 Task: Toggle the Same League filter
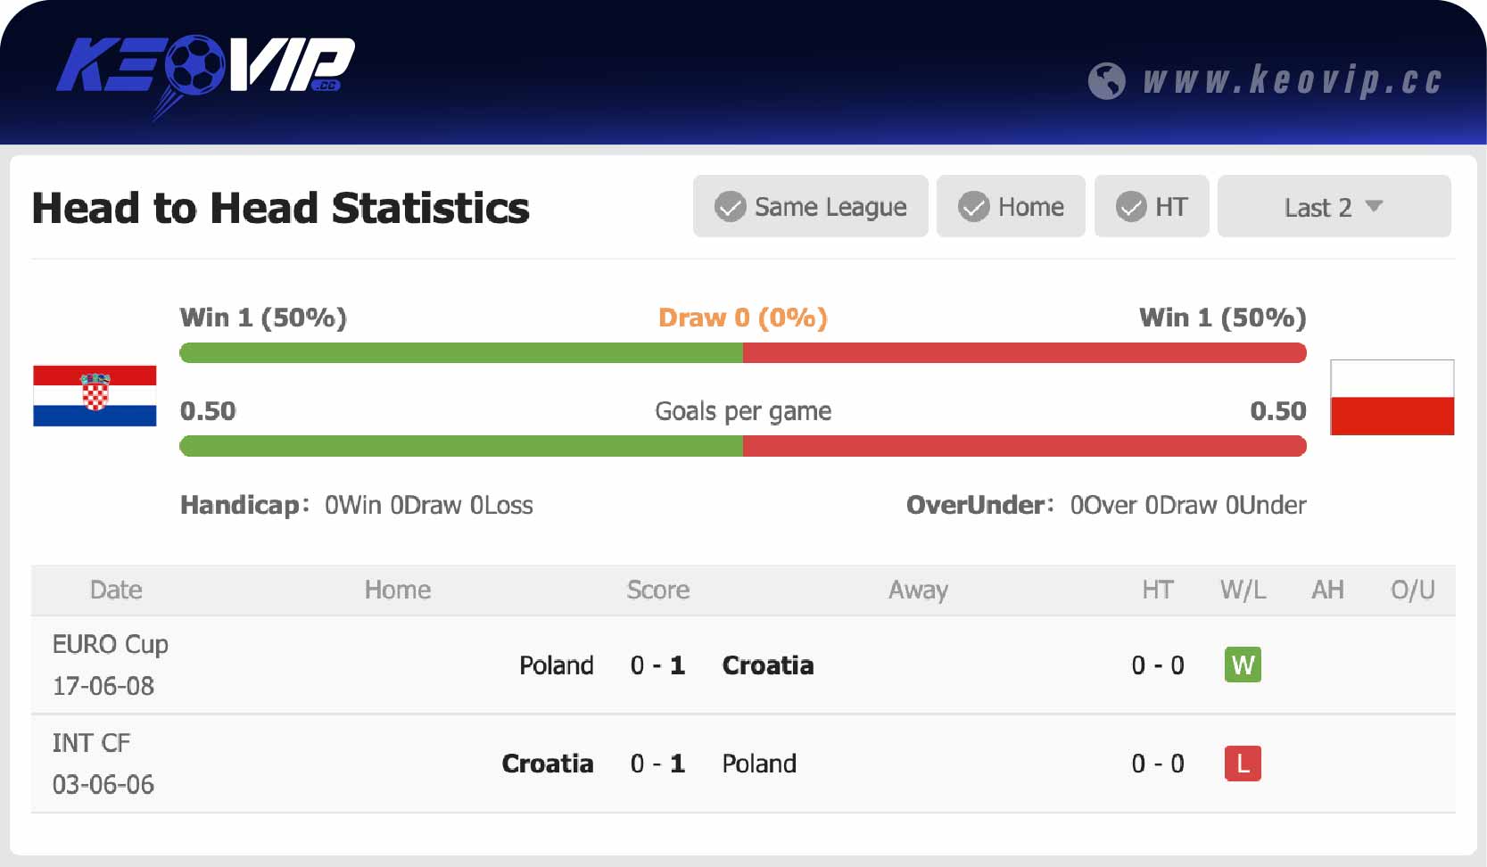pos(810,206)
